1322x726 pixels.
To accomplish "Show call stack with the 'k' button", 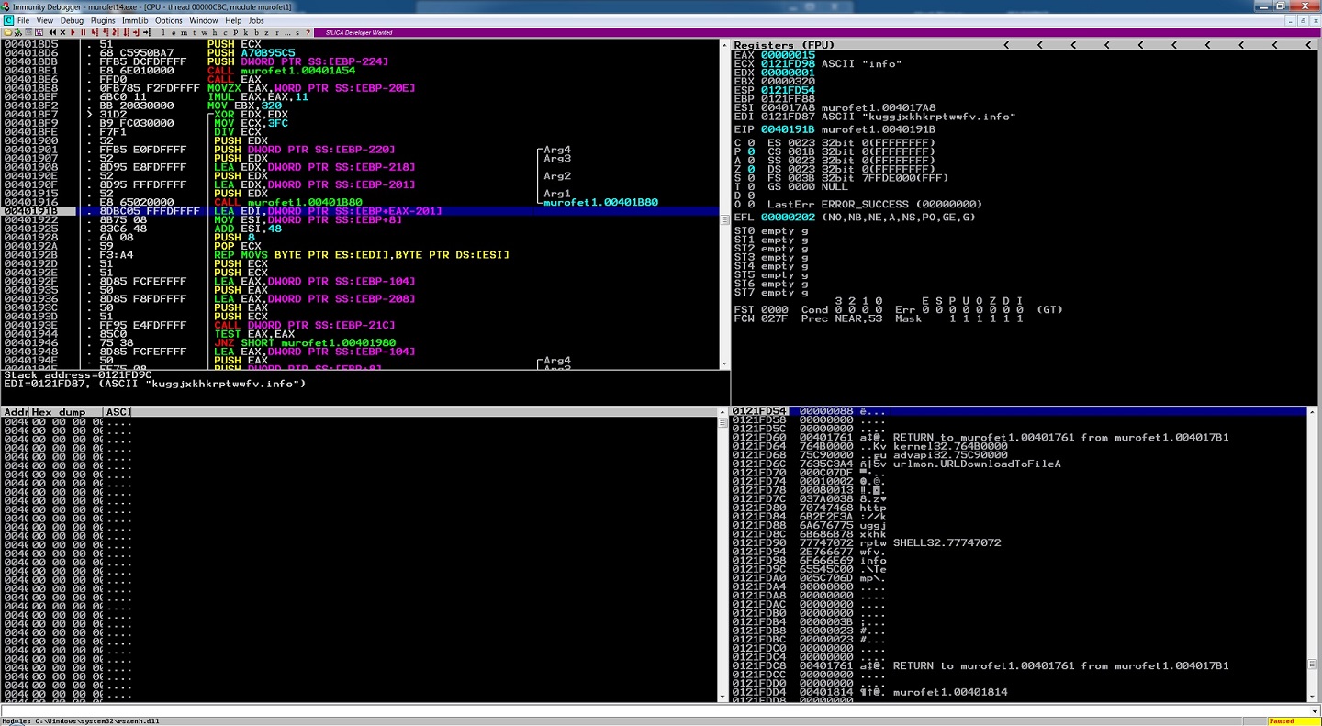I will pos(246,32).
